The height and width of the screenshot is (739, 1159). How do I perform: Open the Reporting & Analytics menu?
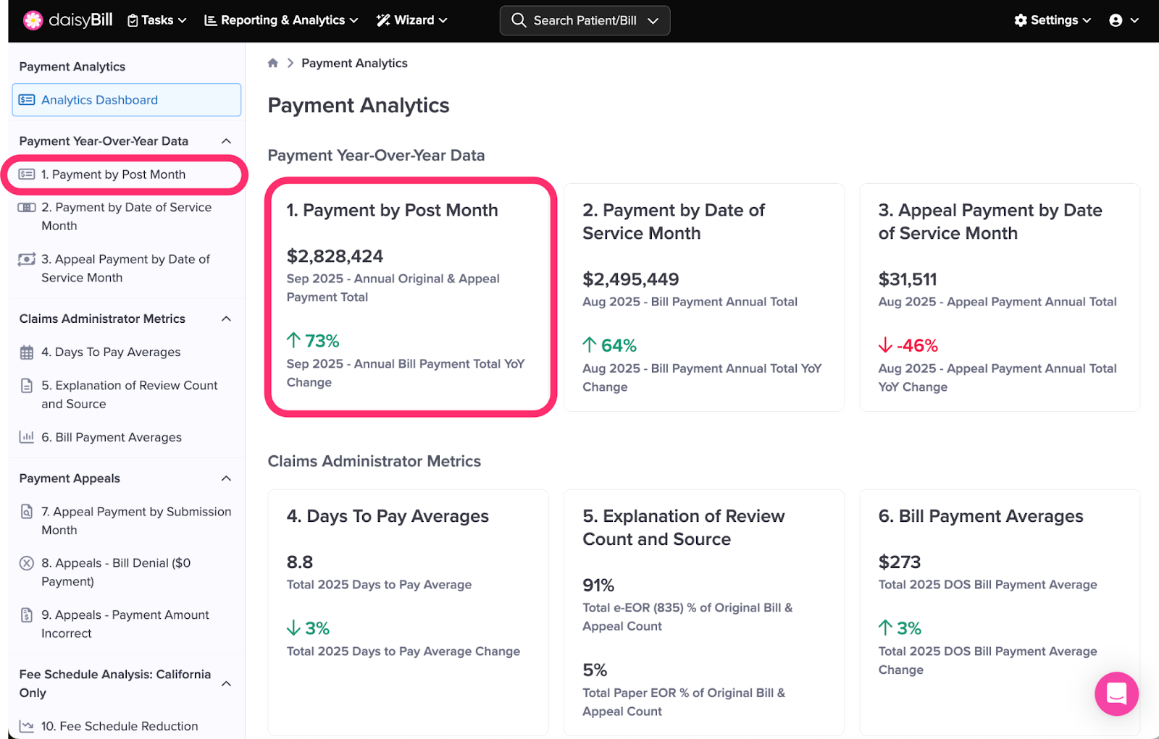(281, 20)
